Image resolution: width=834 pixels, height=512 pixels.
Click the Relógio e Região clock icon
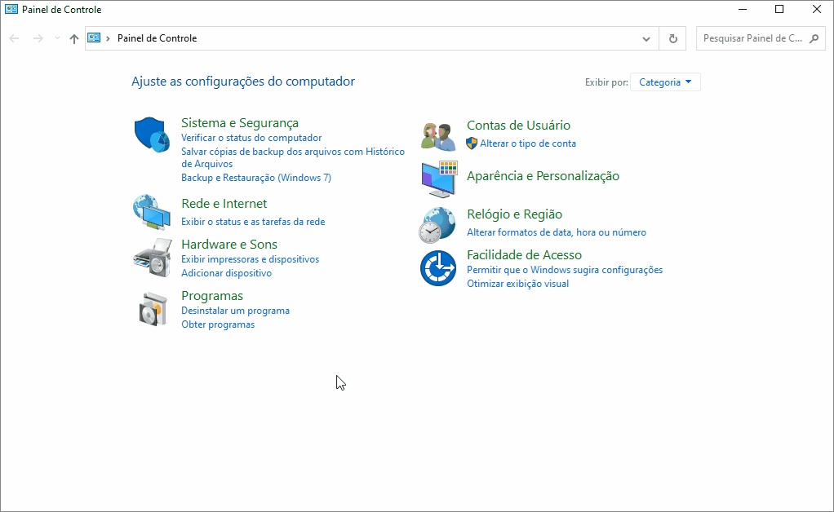pos(437,225)
